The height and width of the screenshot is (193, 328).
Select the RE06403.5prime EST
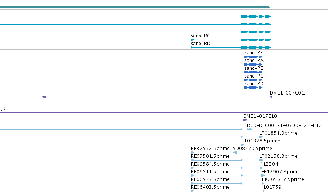pyautogui.click(x=210, y=187)
